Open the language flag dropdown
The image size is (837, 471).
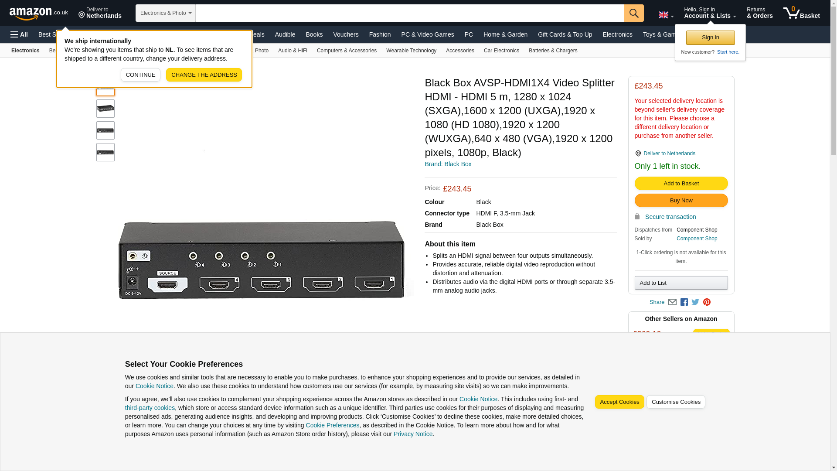pos(666,15)
